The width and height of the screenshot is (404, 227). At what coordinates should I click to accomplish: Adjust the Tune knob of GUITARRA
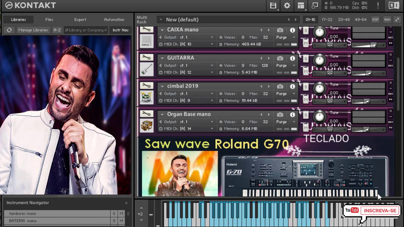[320, 60]
